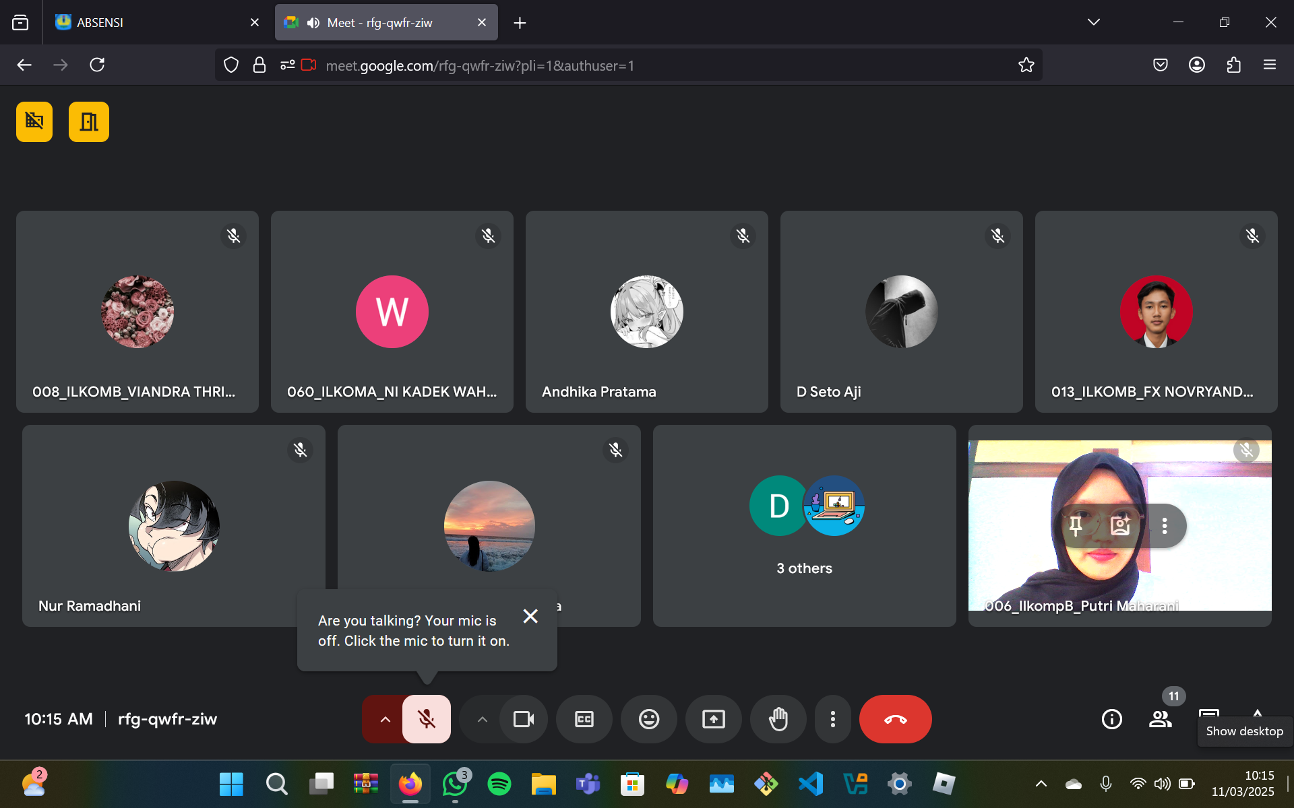Open more options three-dot menu
This screenshot has width=1294, height=808.
[833, 719]
